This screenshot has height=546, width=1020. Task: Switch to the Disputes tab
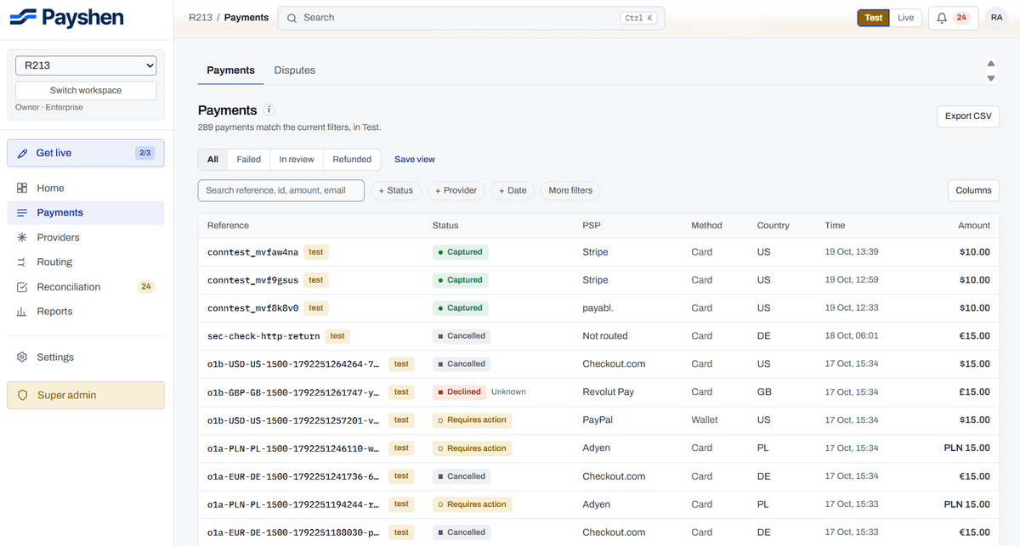click(x=294, y=70)
